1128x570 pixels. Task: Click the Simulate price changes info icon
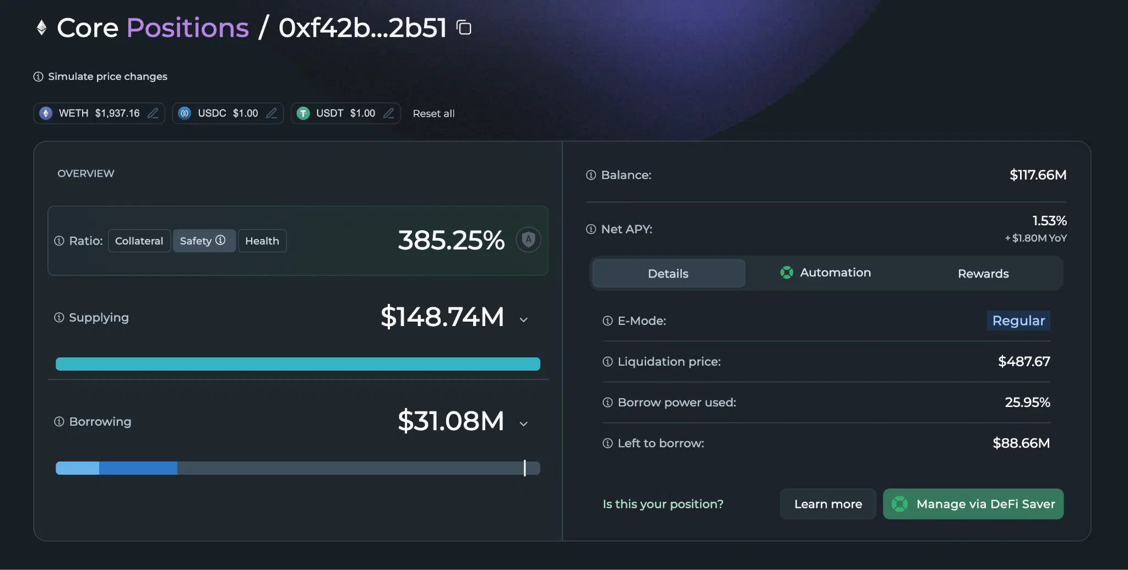click(x=39, y=77)
